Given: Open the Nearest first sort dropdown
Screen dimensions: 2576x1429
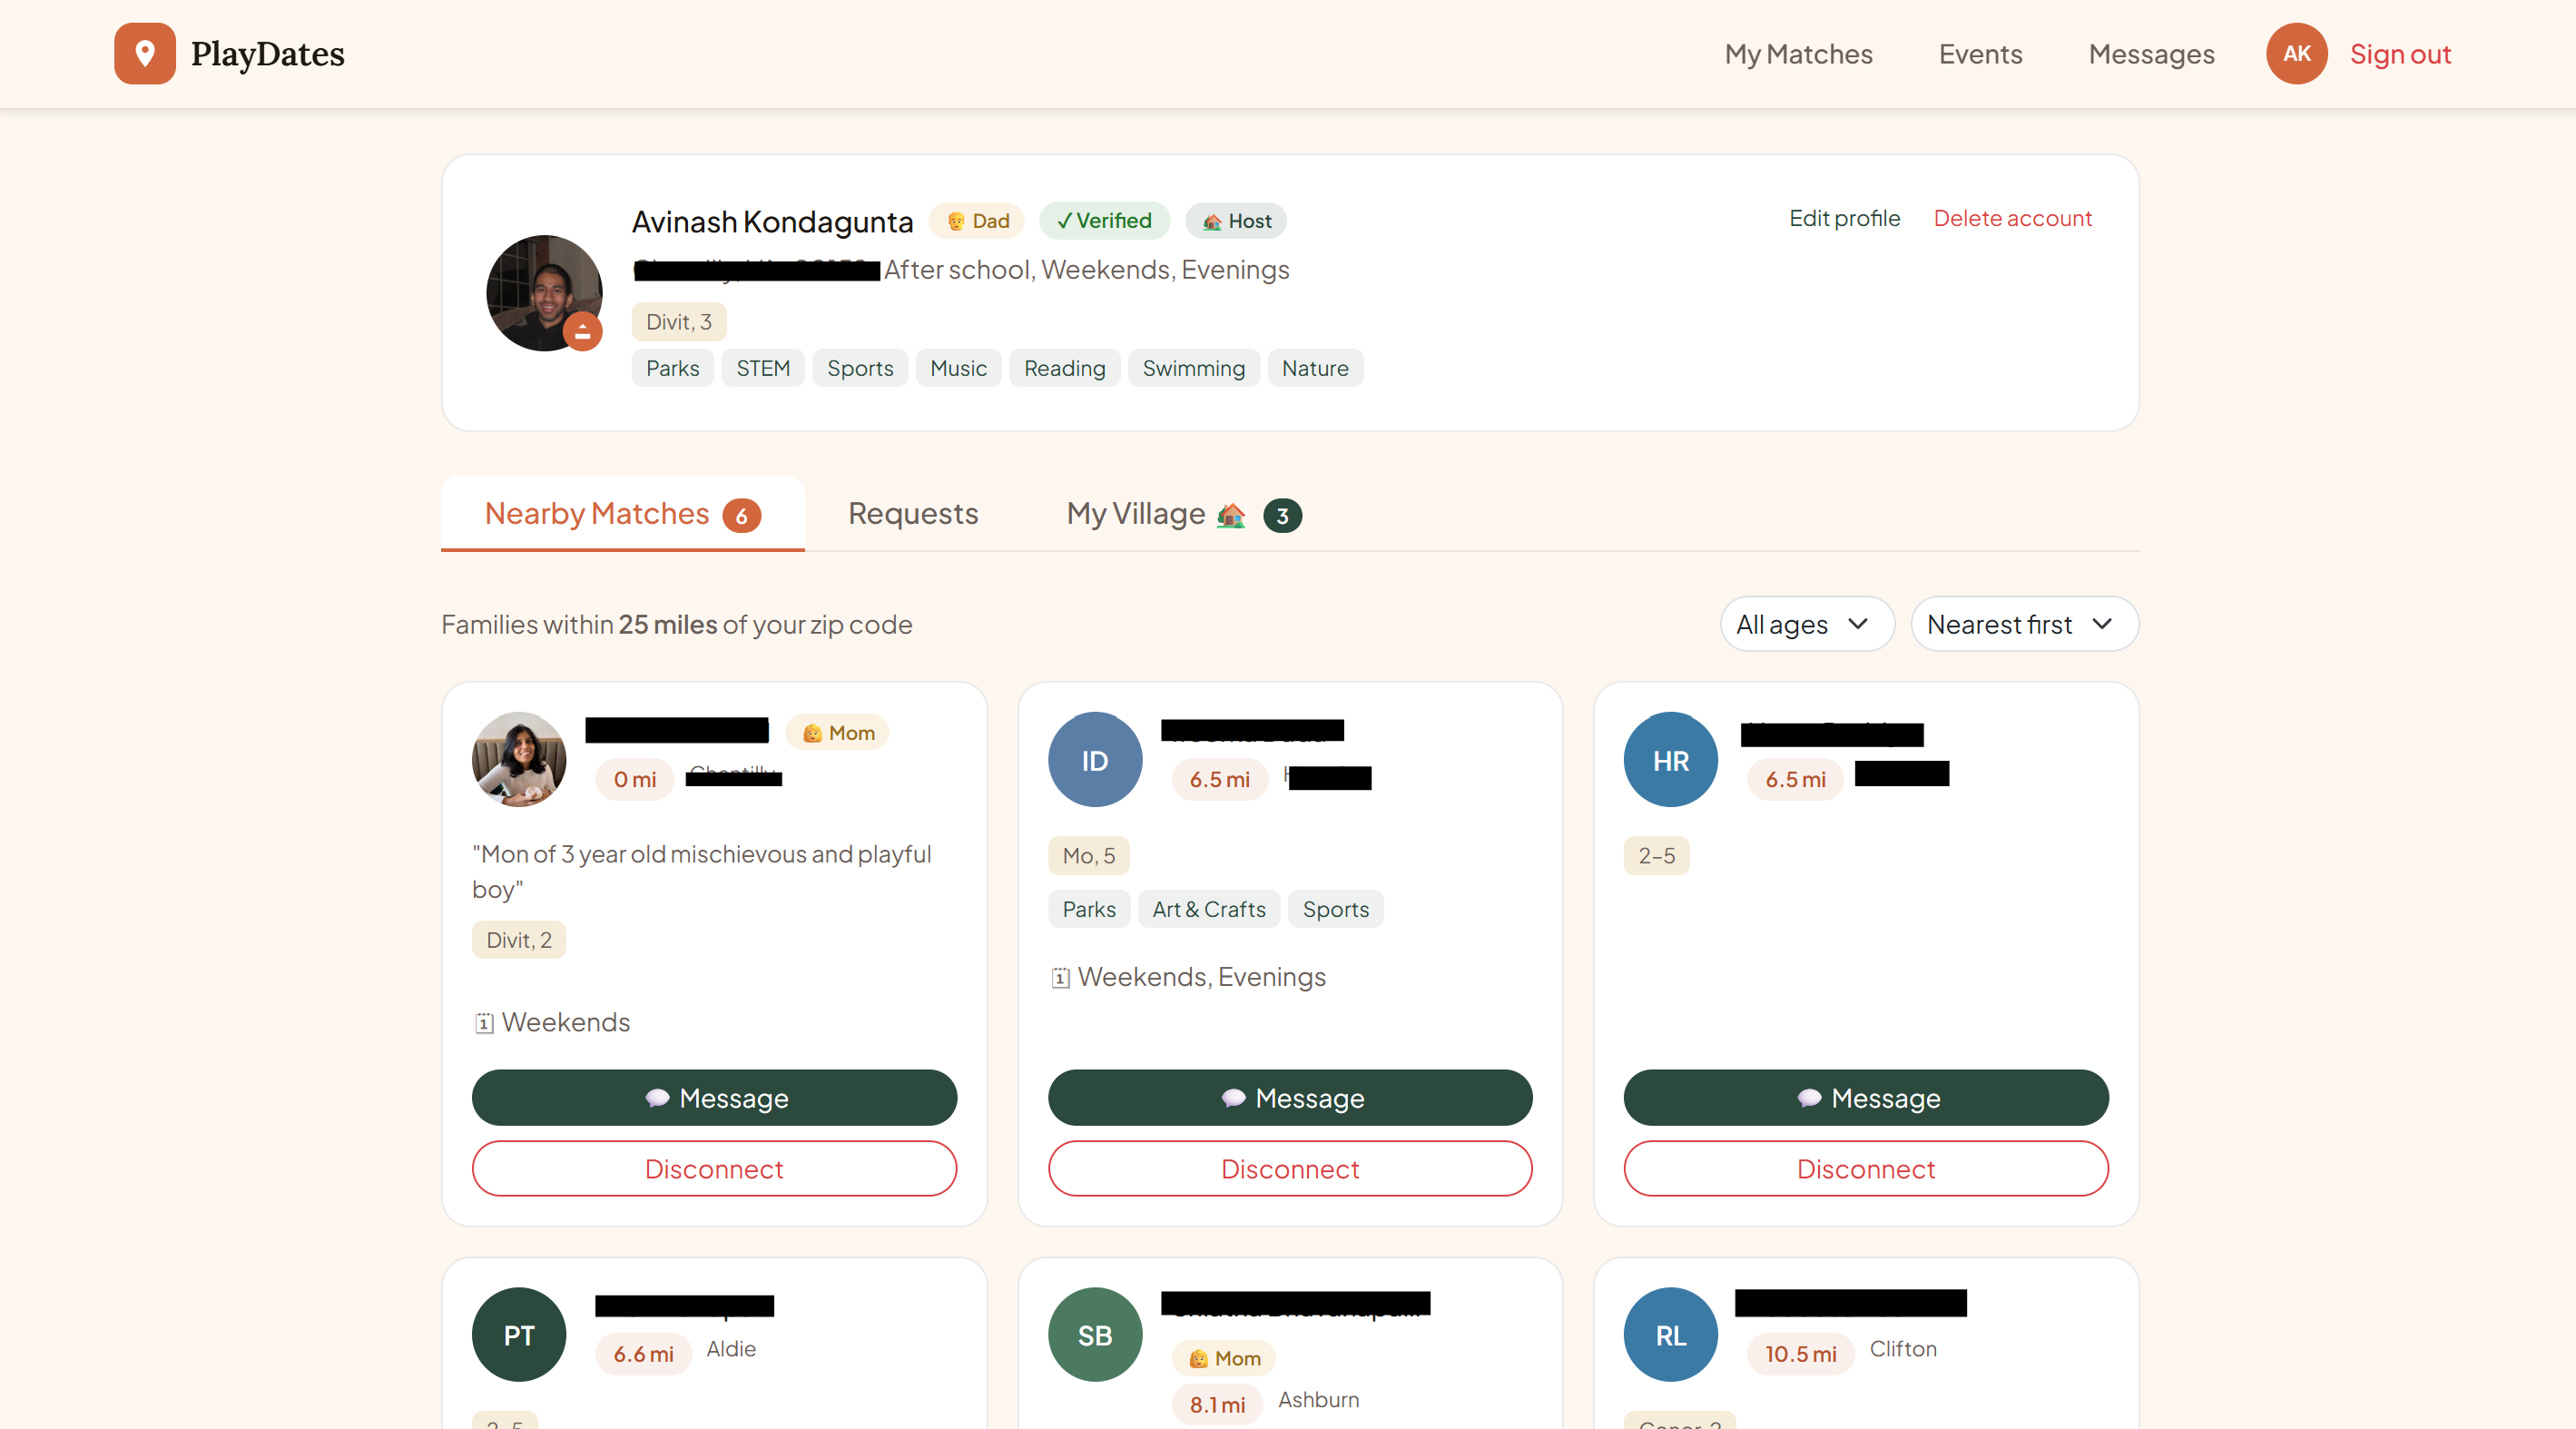Looking at the screenshot, I should click(2024, 624).
